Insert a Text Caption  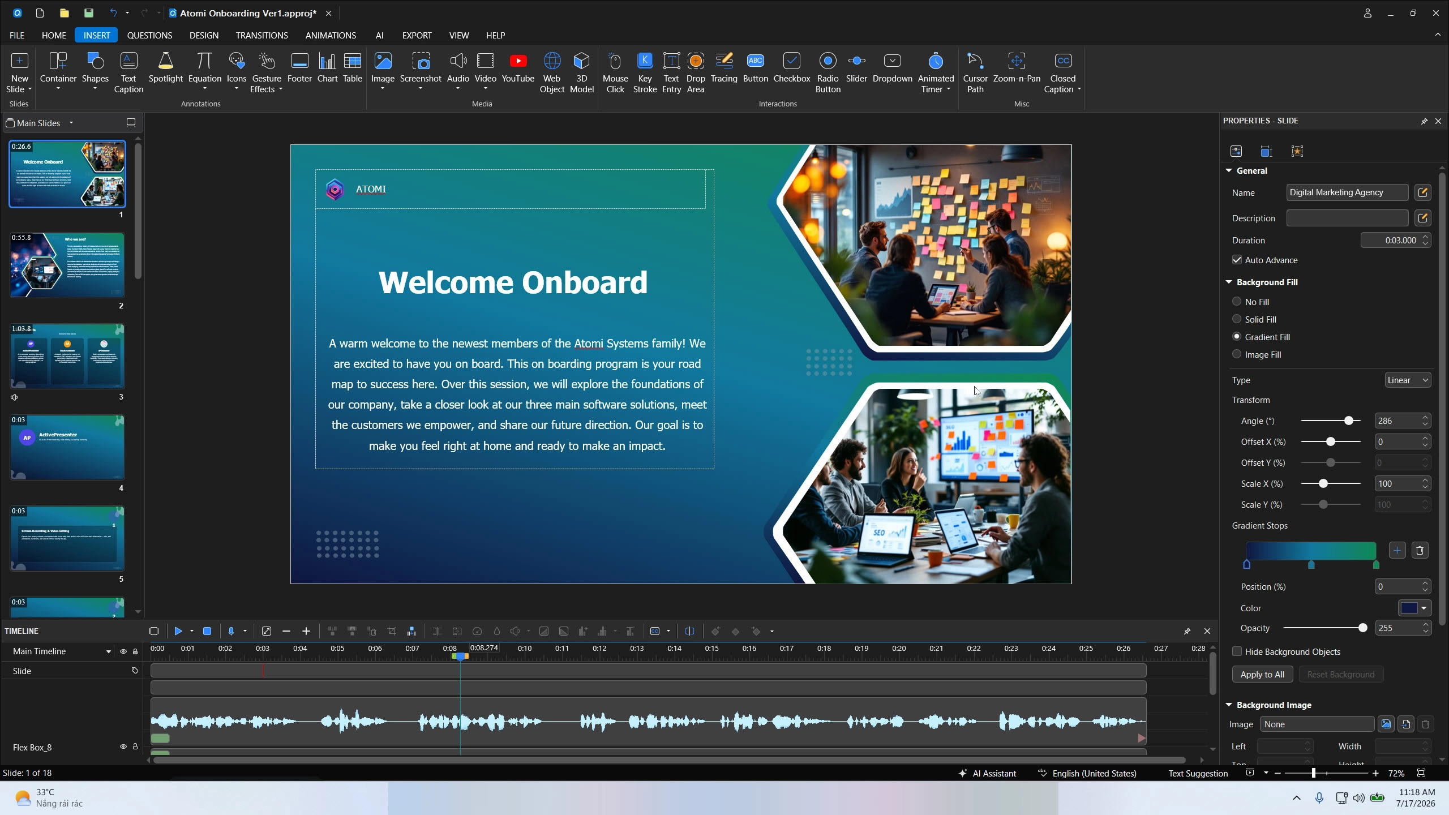128,72
